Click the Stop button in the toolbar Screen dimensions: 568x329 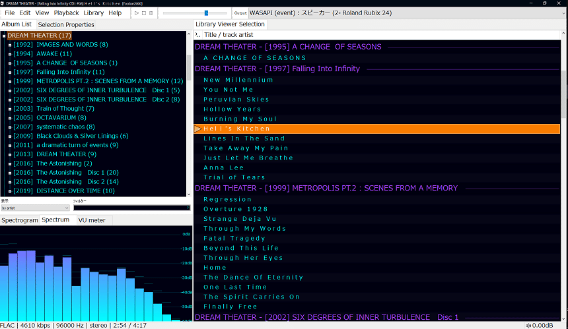tap(144, 13)
